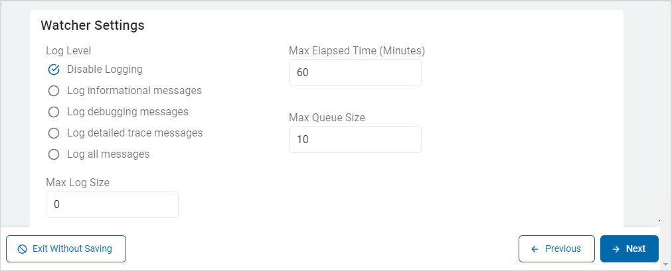Viewport: 672px width, 271px height.
Task: Click the right arrow icon beside Next
Action: coord(616,249)
